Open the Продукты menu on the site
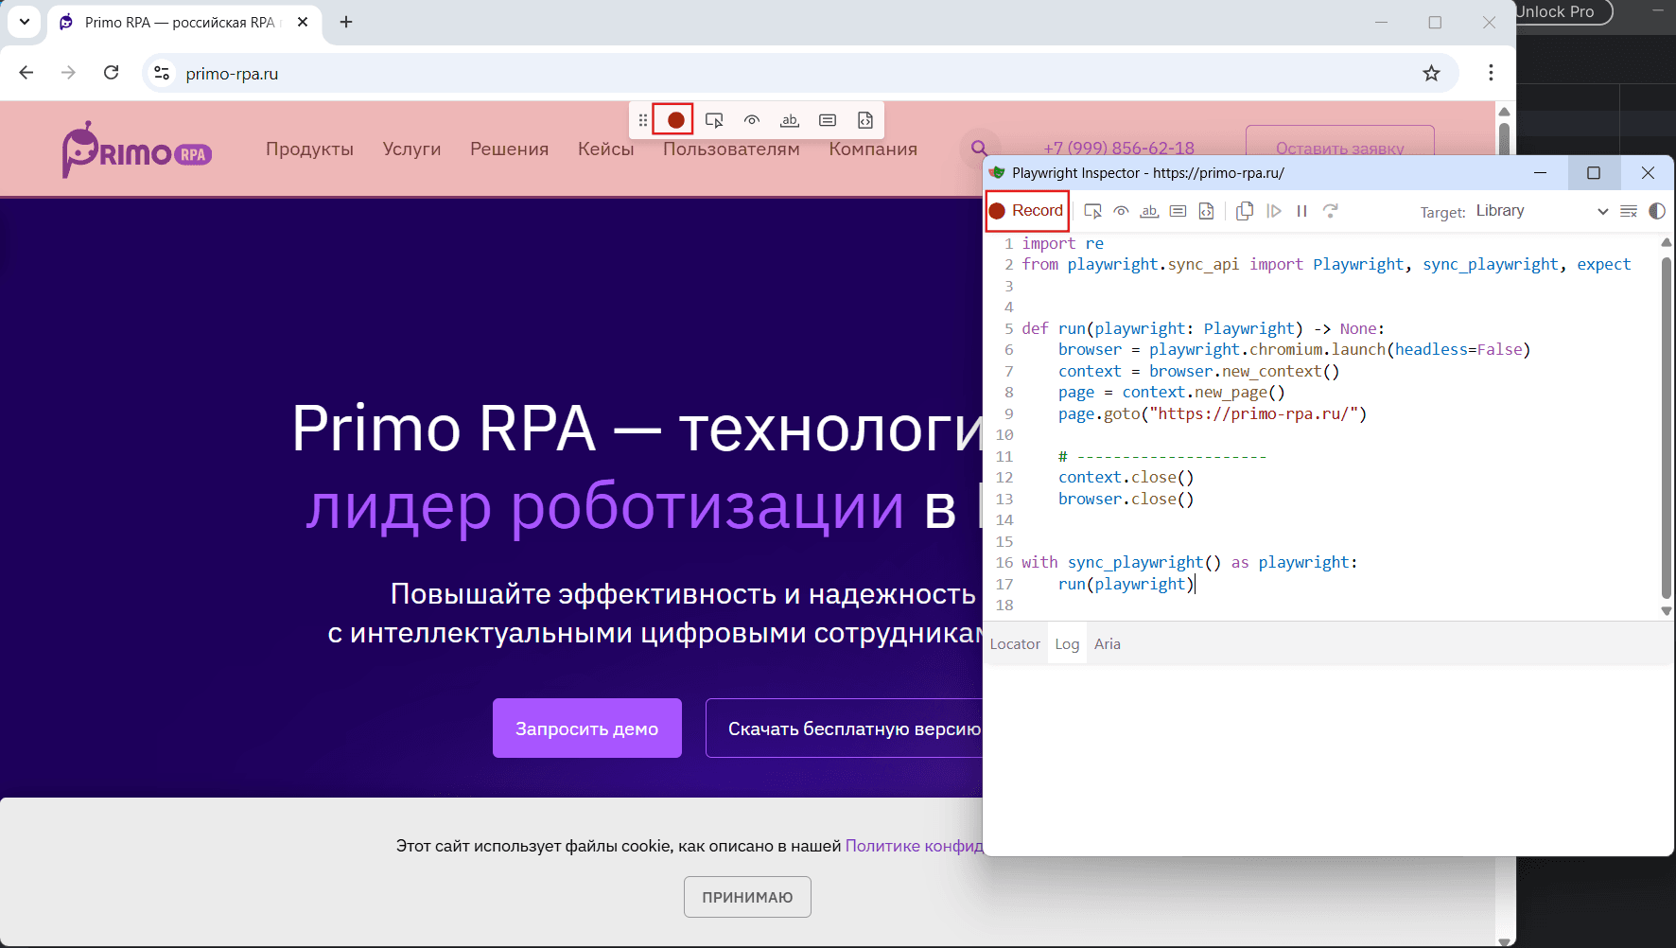 point(309,149)
